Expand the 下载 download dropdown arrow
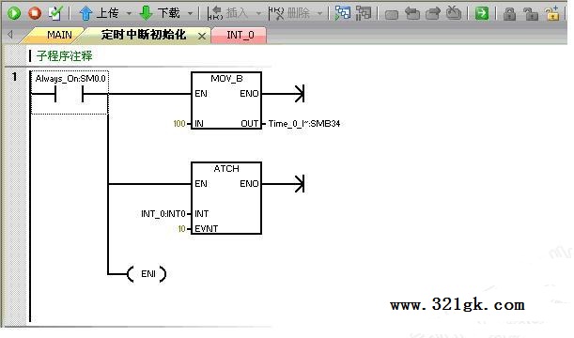Image resolution: width=574 pixels, height=338 pixels. coord(190,14)
